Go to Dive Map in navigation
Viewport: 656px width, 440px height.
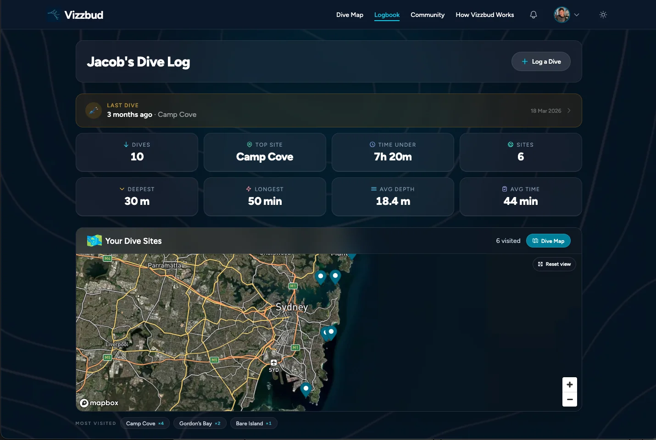point(350,15)
